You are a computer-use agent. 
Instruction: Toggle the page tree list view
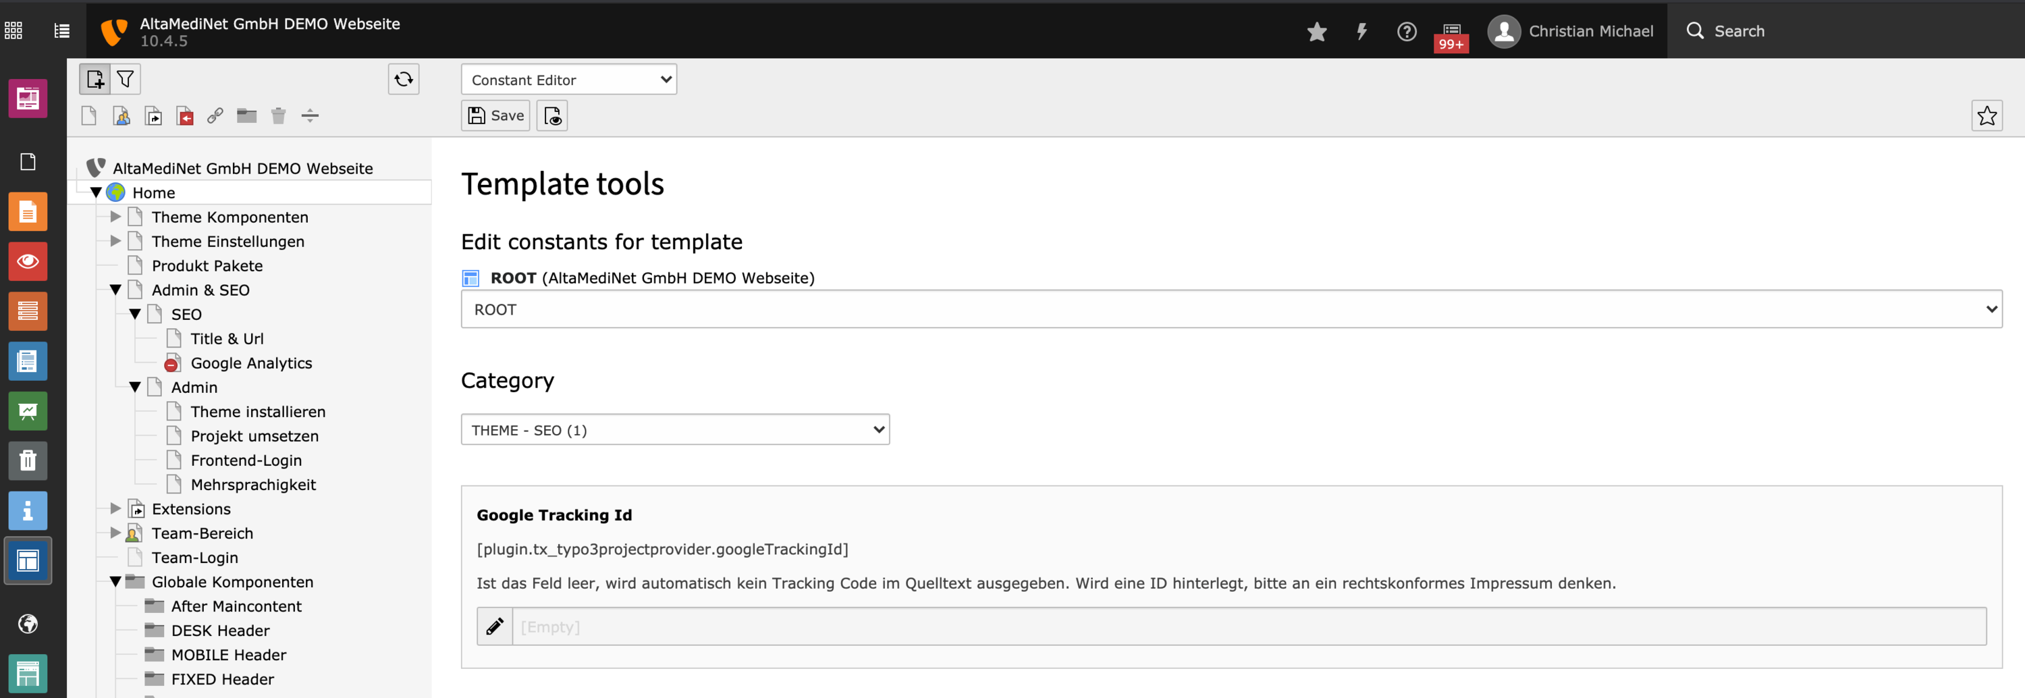(61, 30)
